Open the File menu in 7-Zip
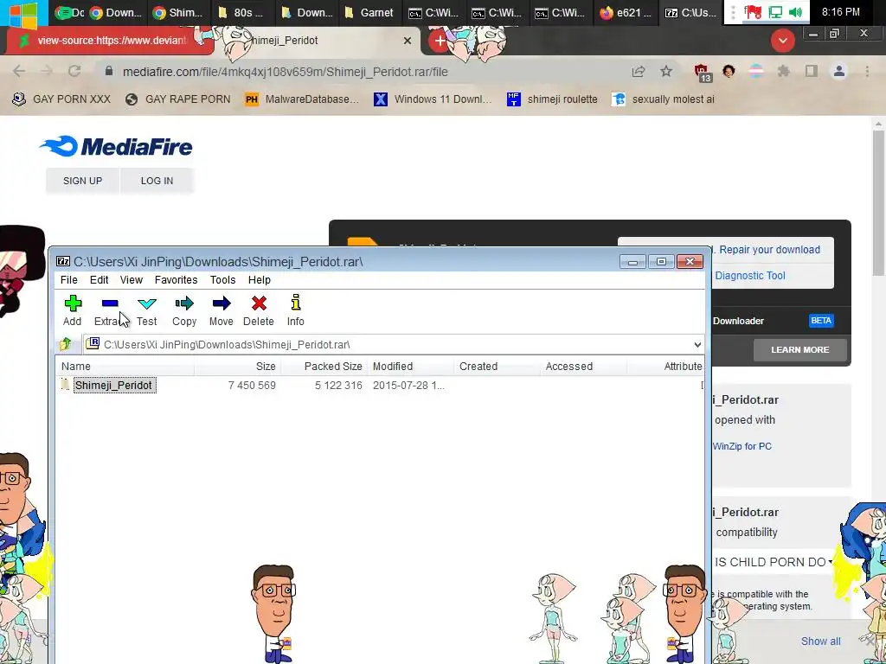Screen dimensions: 886x664 (69, 279)
